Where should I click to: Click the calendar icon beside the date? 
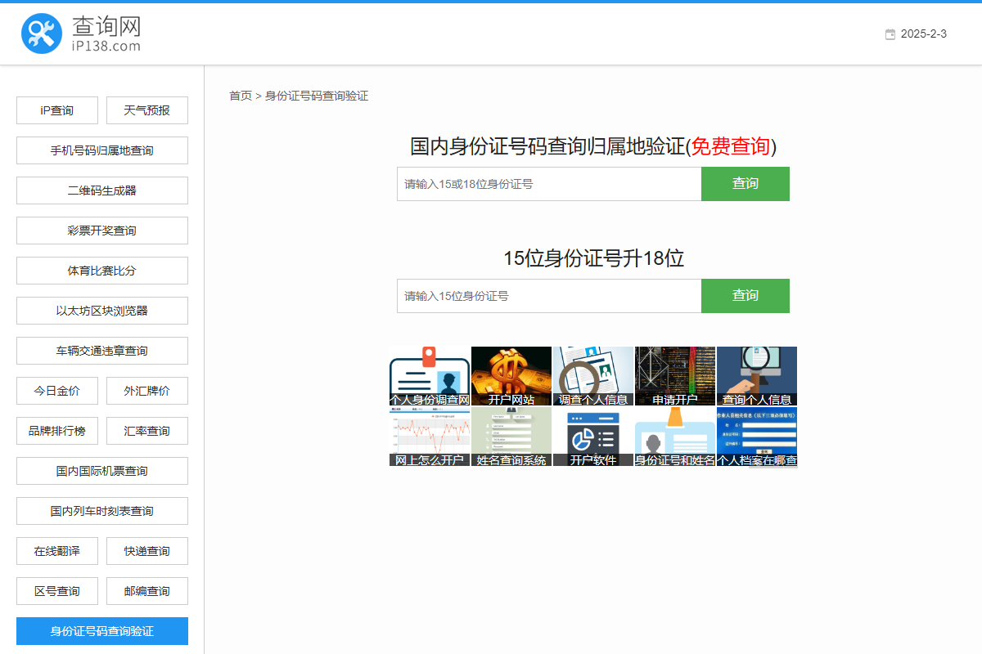click(x=890, y=34)
